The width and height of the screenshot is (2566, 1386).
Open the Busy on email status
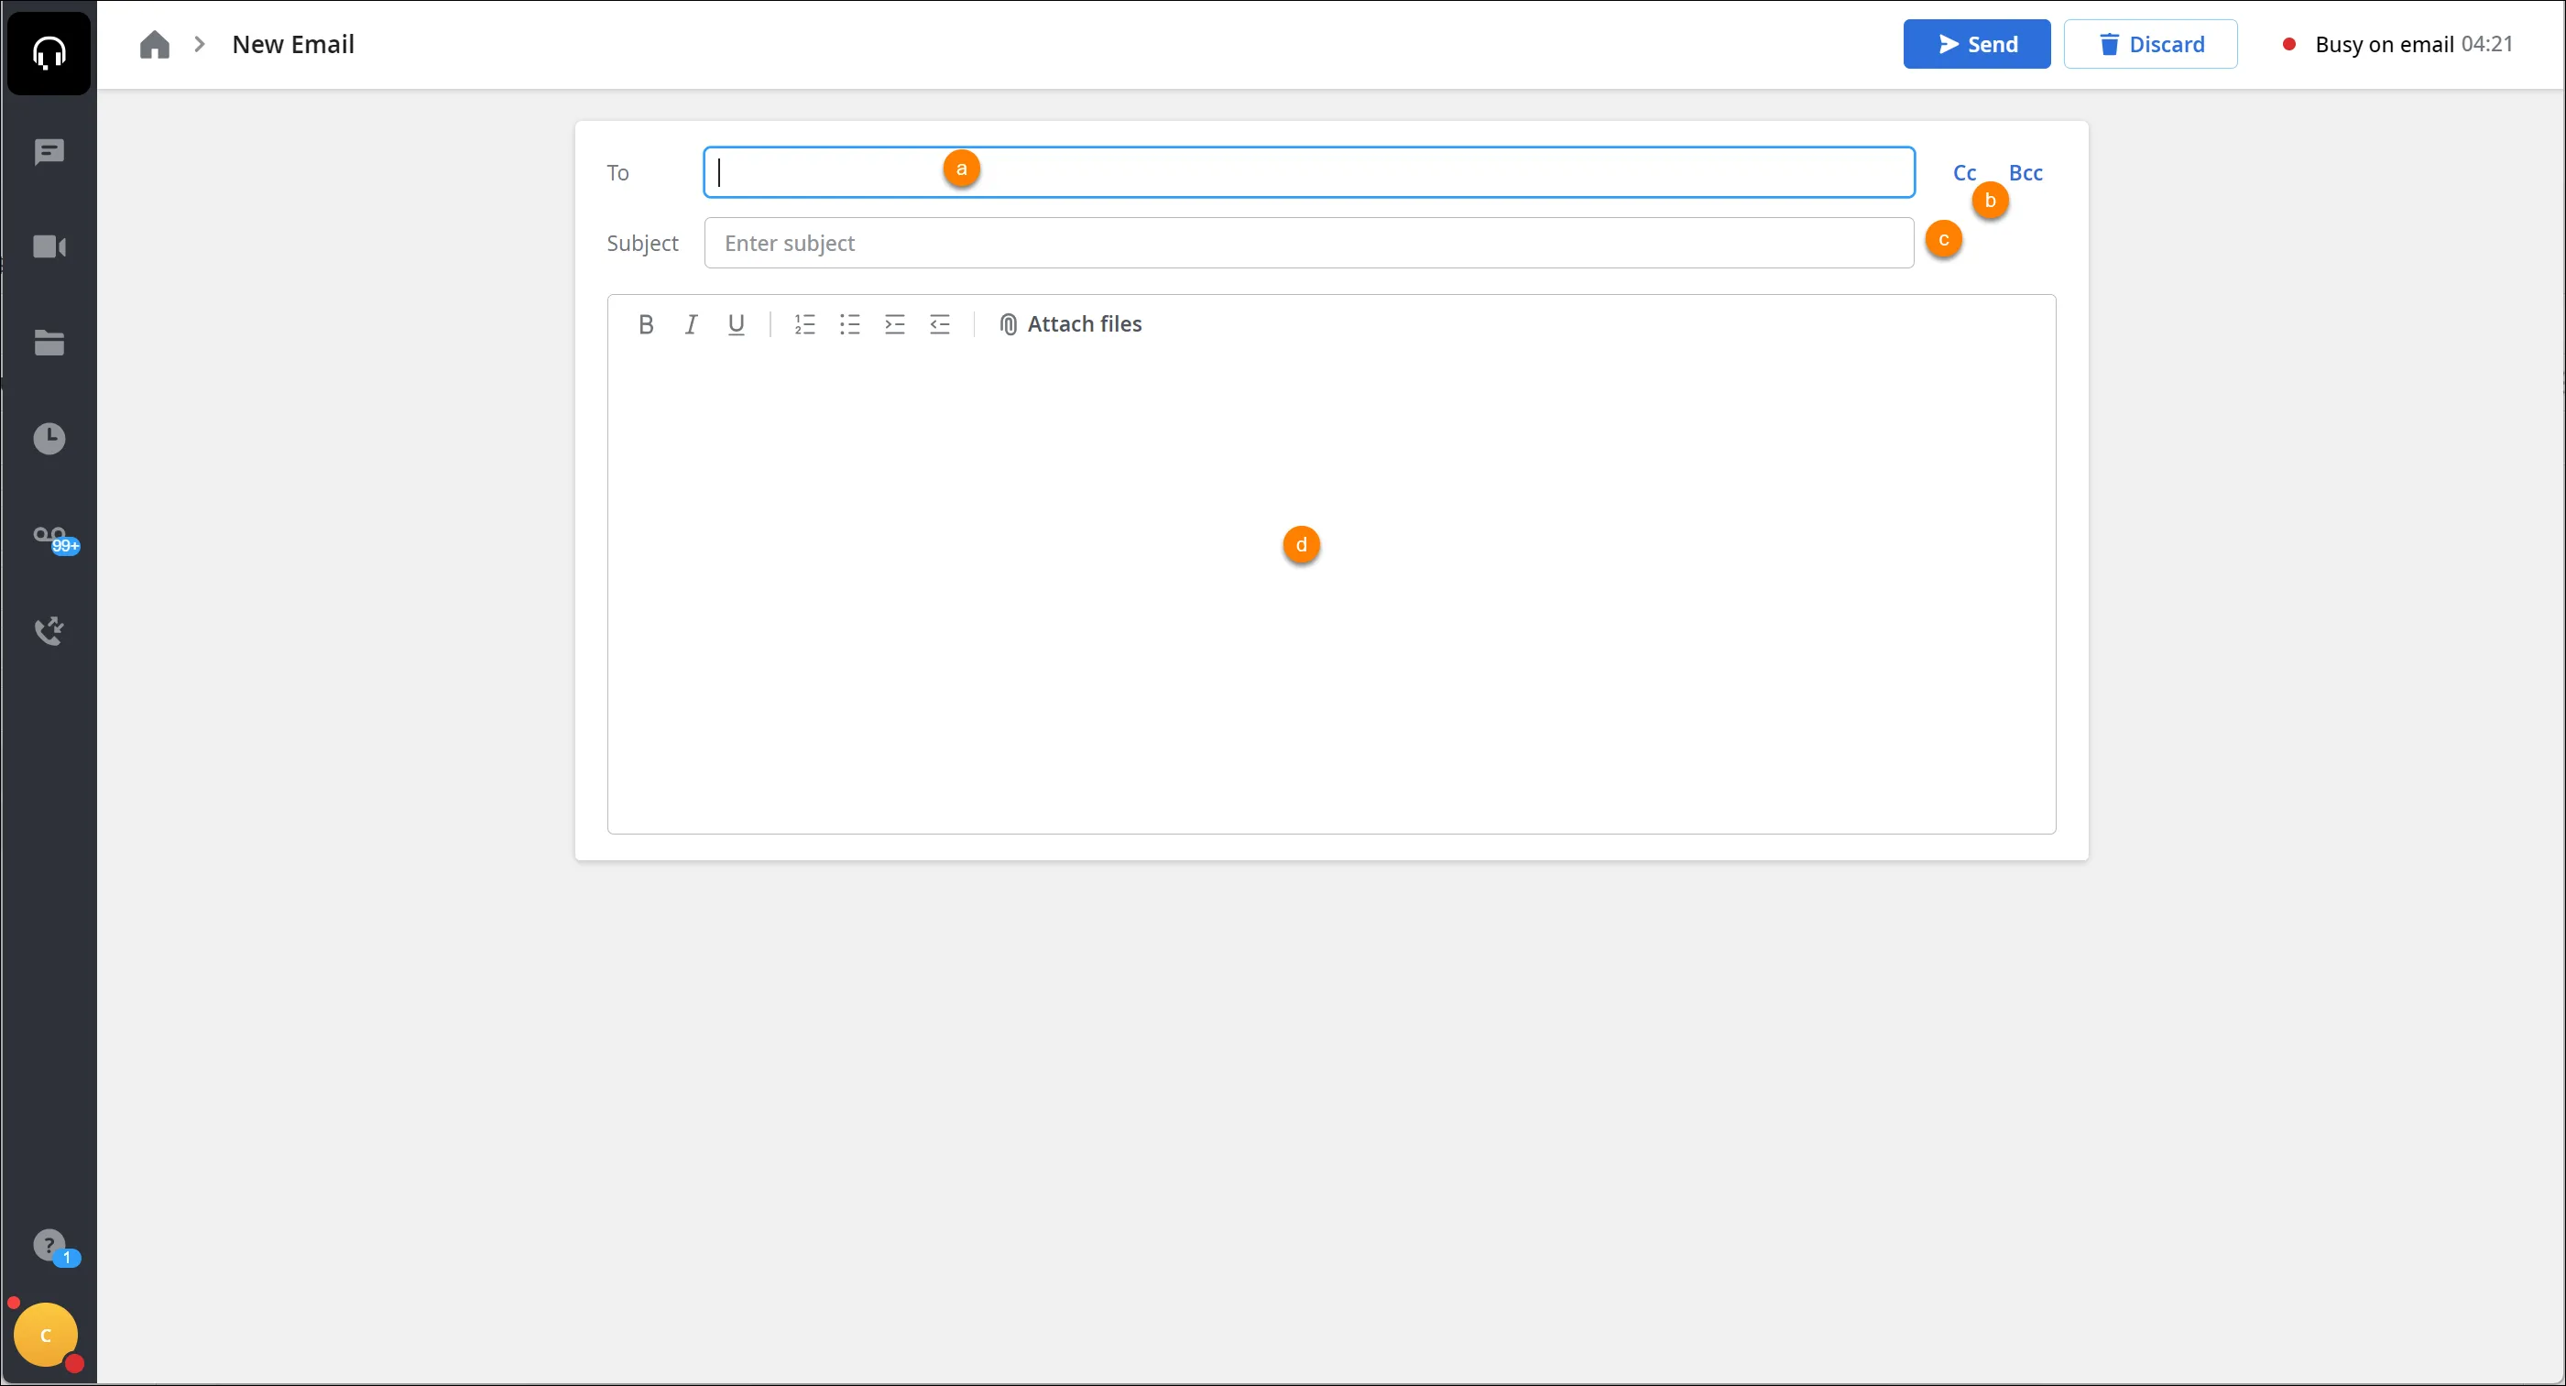click(2397, 45)
